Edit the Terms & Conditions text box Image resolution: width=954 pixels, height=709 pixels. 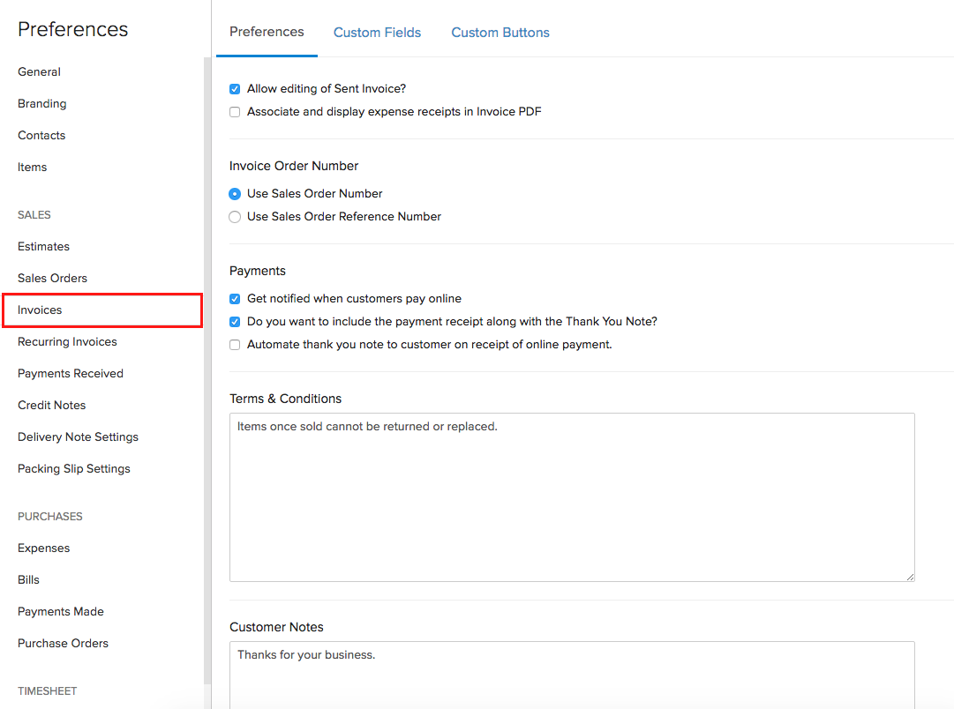coord(572,494)
